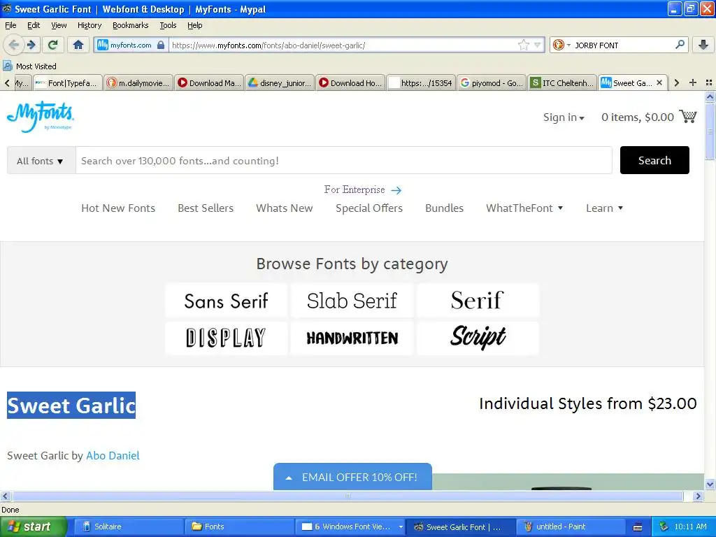Viewport: 716px width, 537px height.
Task: Open the Best Sellers link
Action: (x=206, y=208)
